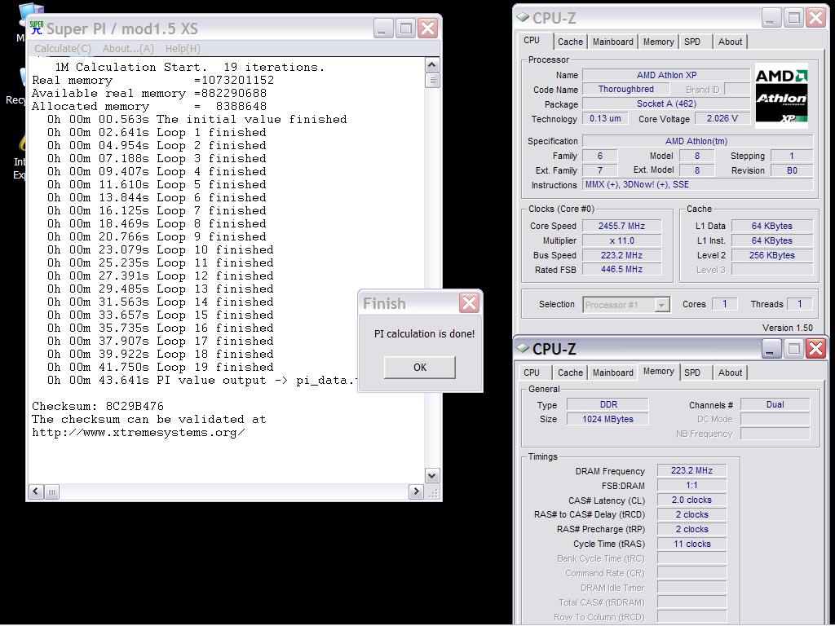Open Mainboard tab in lower CPU-Z window
Viewport: 835px width, 626px height.
coord(613,373)
